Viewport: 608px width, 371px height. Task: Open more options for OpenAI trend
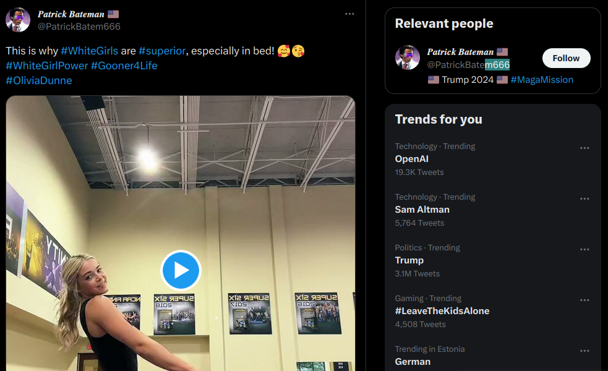584,148
